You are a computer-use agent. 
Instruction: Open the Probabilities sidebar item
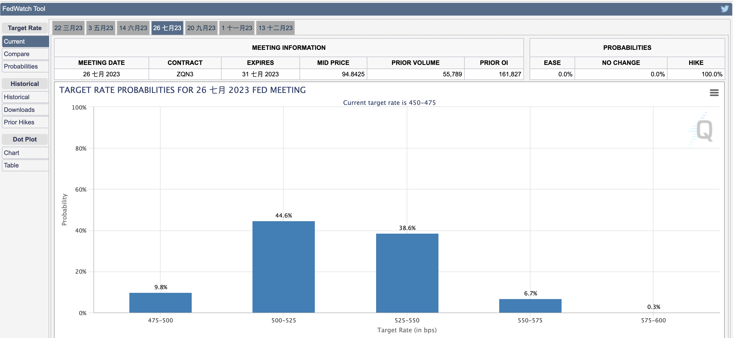coord(25,66)
